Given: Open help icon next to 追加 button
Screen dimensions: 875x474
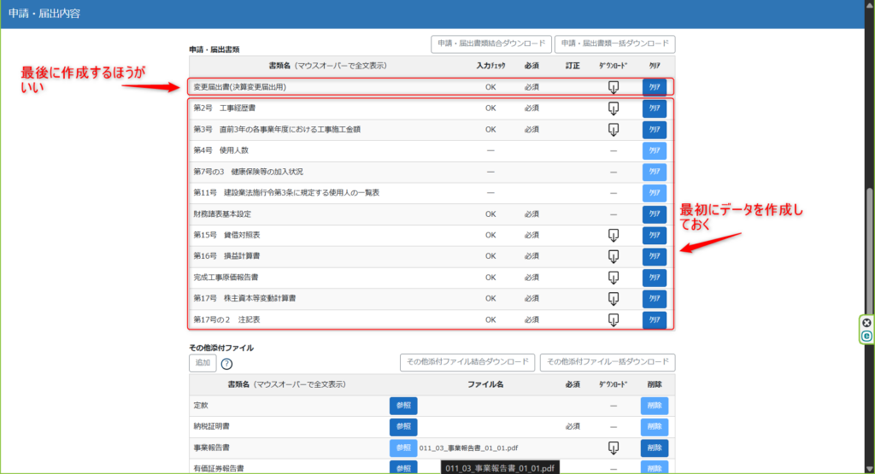Looking at the screenshot, I should point(227,364).
